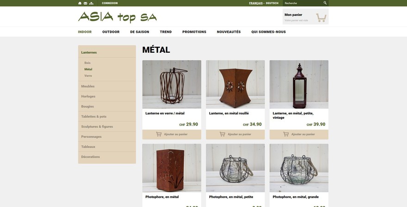Switch language to DEUTSCH
407x207 pixels.
tap(272, 3)
